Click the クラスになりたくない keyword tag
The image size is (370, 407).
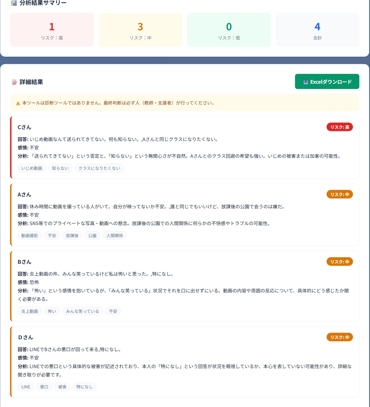[99, 168]
